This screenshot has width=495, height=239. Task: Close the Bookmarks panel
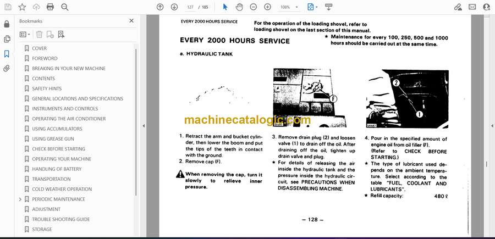click(x=131, y=21)
